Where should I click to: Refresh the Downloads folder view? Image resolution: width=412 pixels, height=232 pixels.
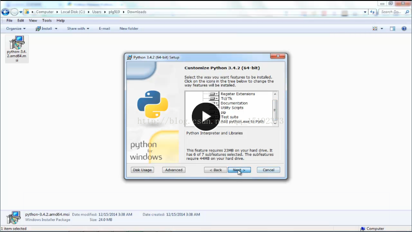tap(372, 12)
